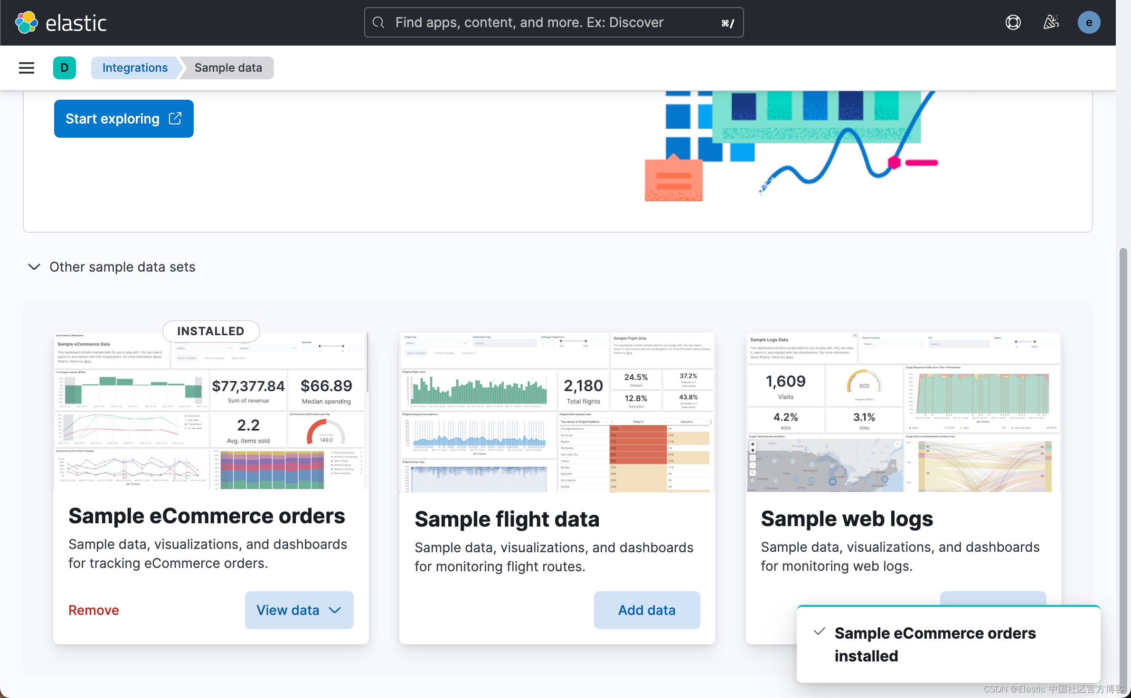The width and height of the screenshot is (1131, 698).
Task: Click the magnifier icon in the search bar
Action: (378, 22)
